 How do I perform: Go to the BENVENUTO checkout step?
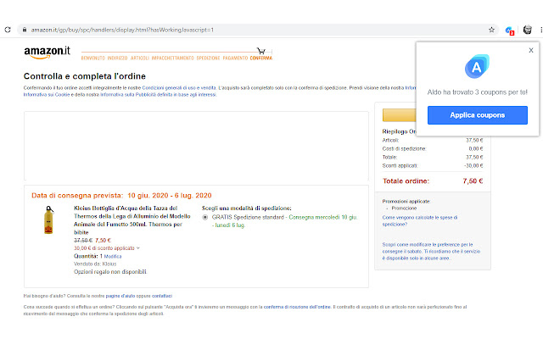coord(93,58)
